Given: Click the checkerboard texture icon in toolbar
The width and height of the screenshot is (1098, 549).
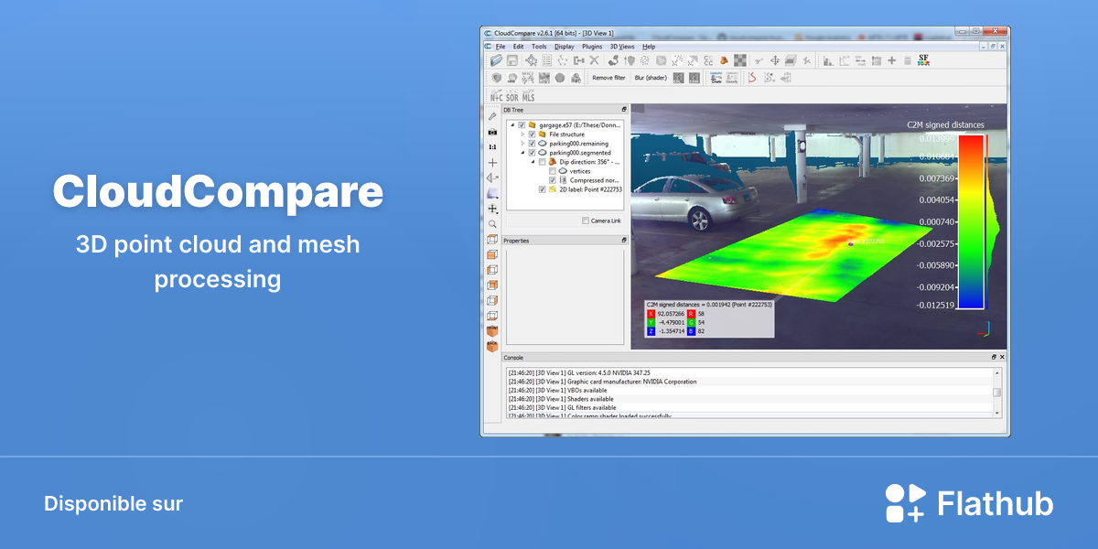Looking at the screenshot, I should point(740,60).
